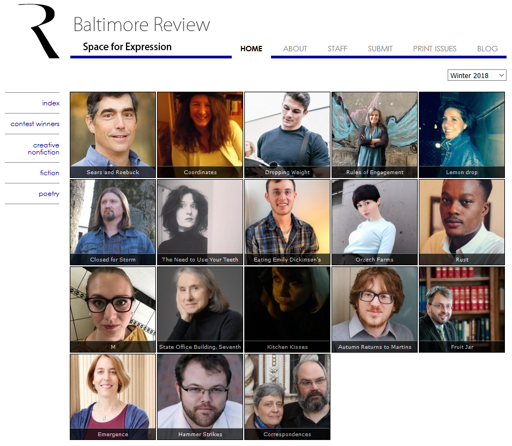512x446 pixels.
Task: Click the Baltimore Review R logo
Action: pos(39,31)
